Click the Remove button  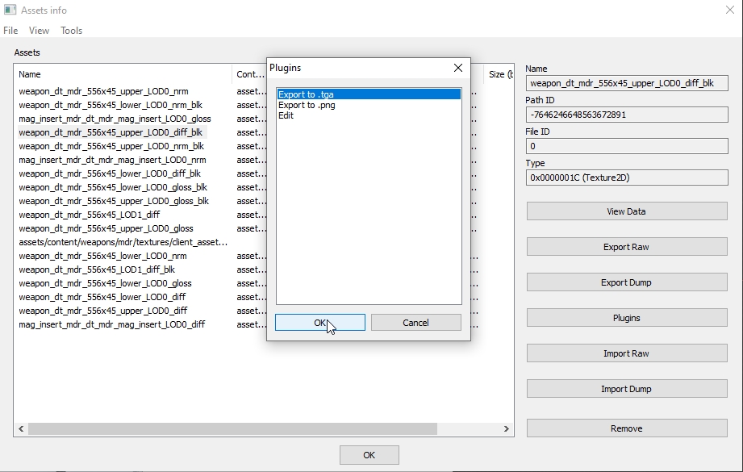pos(626,428)
